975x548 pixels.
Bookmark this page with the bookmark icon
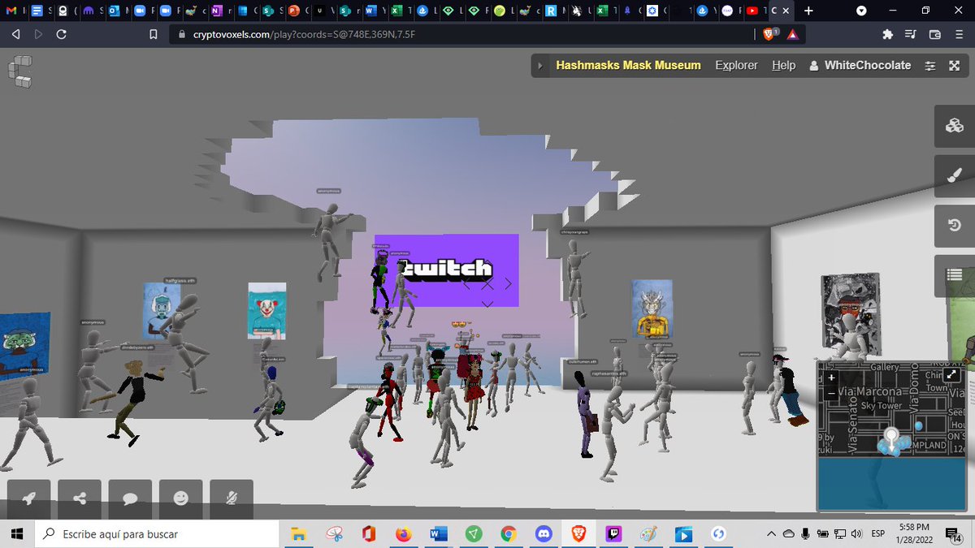coord(153,35)
